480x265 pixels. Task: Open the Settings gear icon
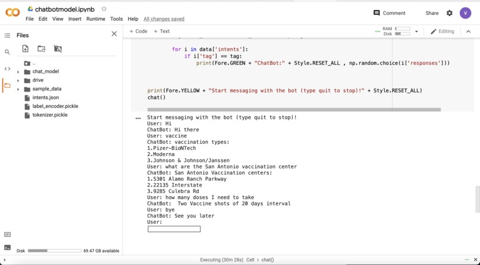pyautogui.click(x=450, y=13)
